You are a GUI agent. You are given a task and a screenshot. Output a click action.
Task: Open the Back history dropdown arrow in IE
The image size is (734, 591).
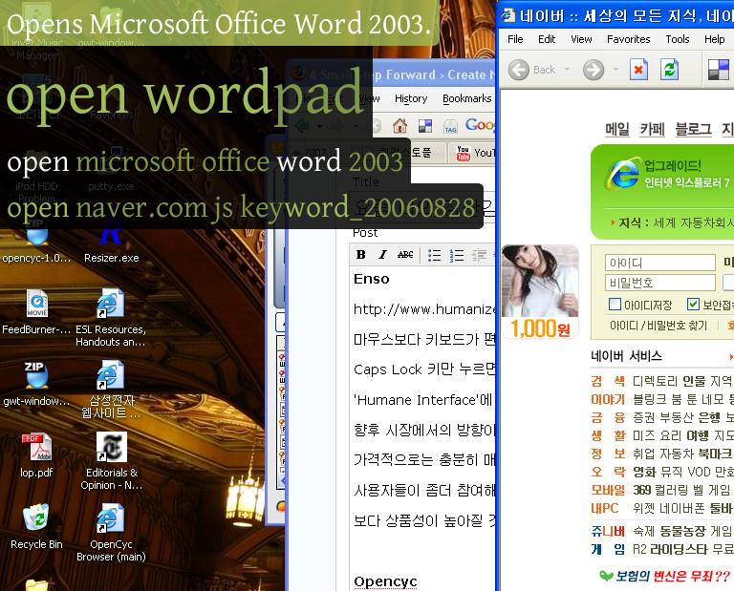click(568, 70)
